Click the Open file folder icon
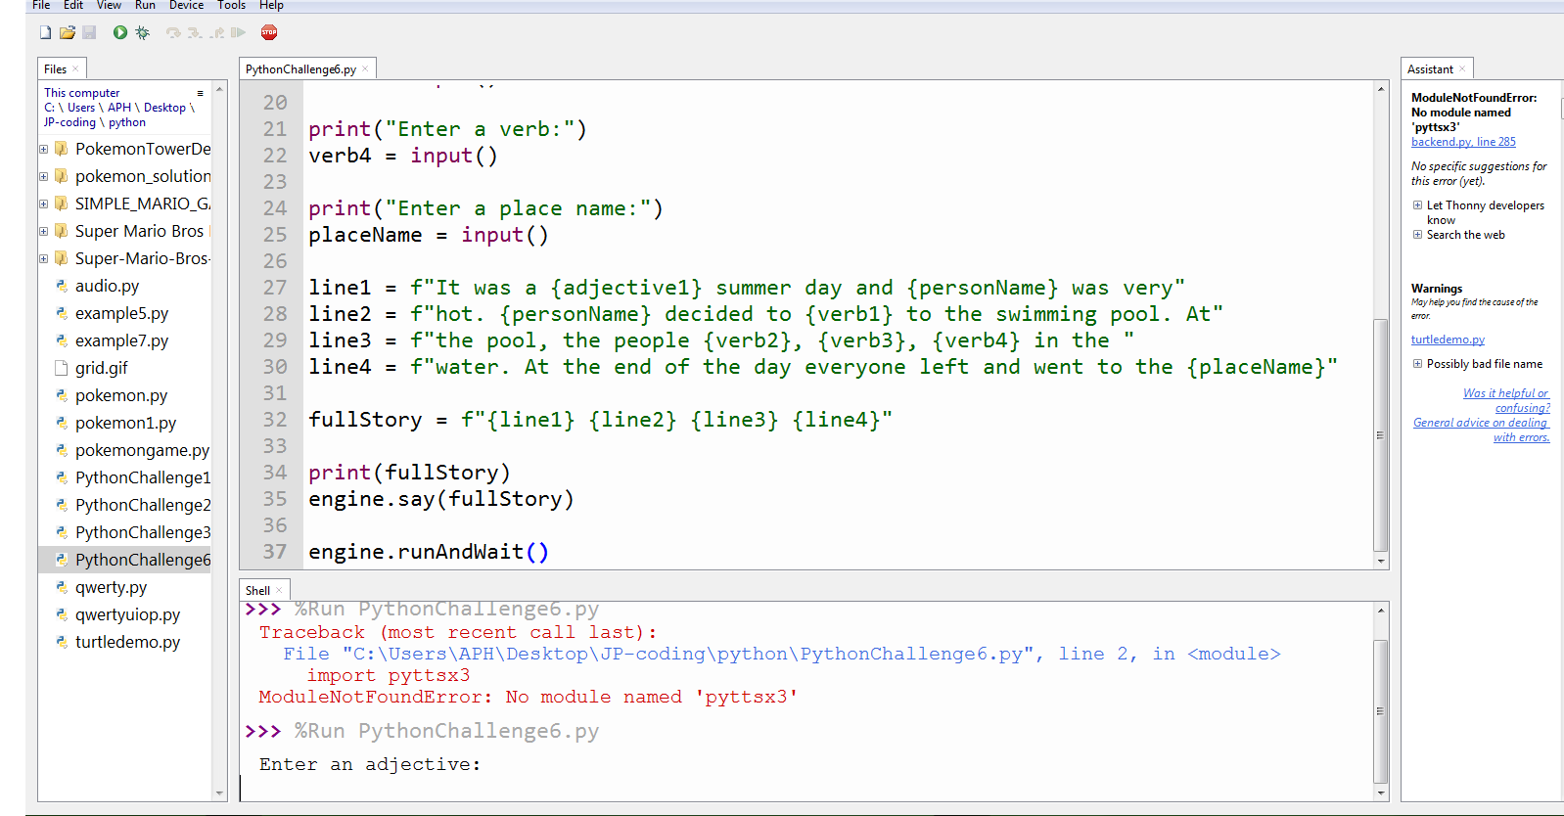 [67, 32]
